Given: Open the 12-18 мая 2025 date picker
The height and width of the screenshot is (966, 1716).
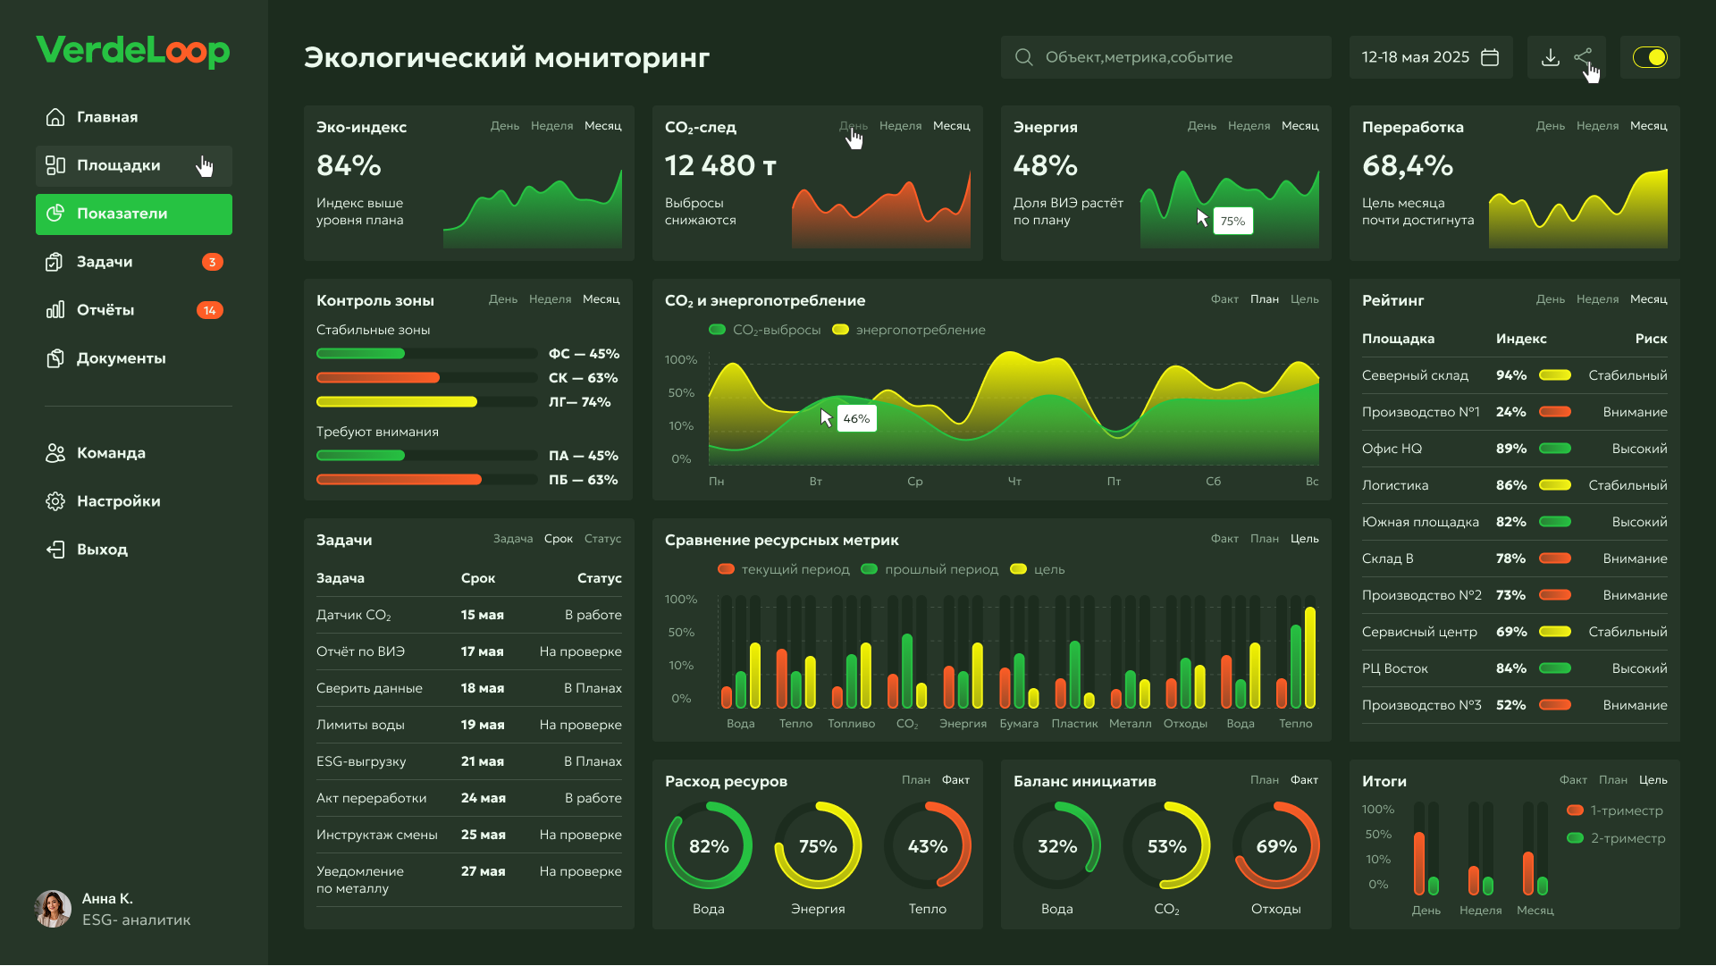Looking at the screenshot, I should [x=1431, y=57].
